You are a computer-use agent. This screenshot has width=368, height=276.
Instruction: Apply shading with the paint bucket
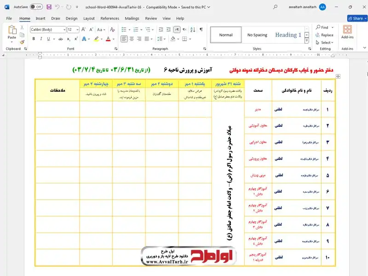click(173, 39)
